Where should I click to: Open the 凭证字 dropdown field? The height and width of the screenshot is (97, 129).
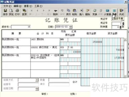click(118, 19)
